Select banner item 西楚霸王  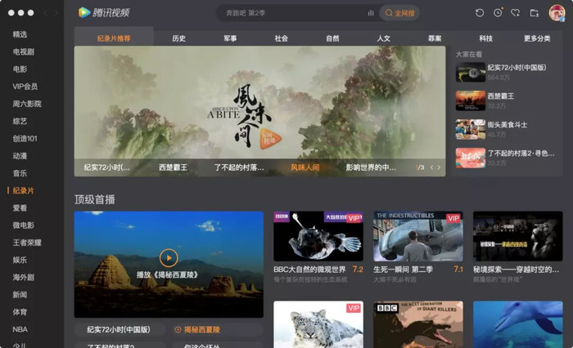click(173, 167)
